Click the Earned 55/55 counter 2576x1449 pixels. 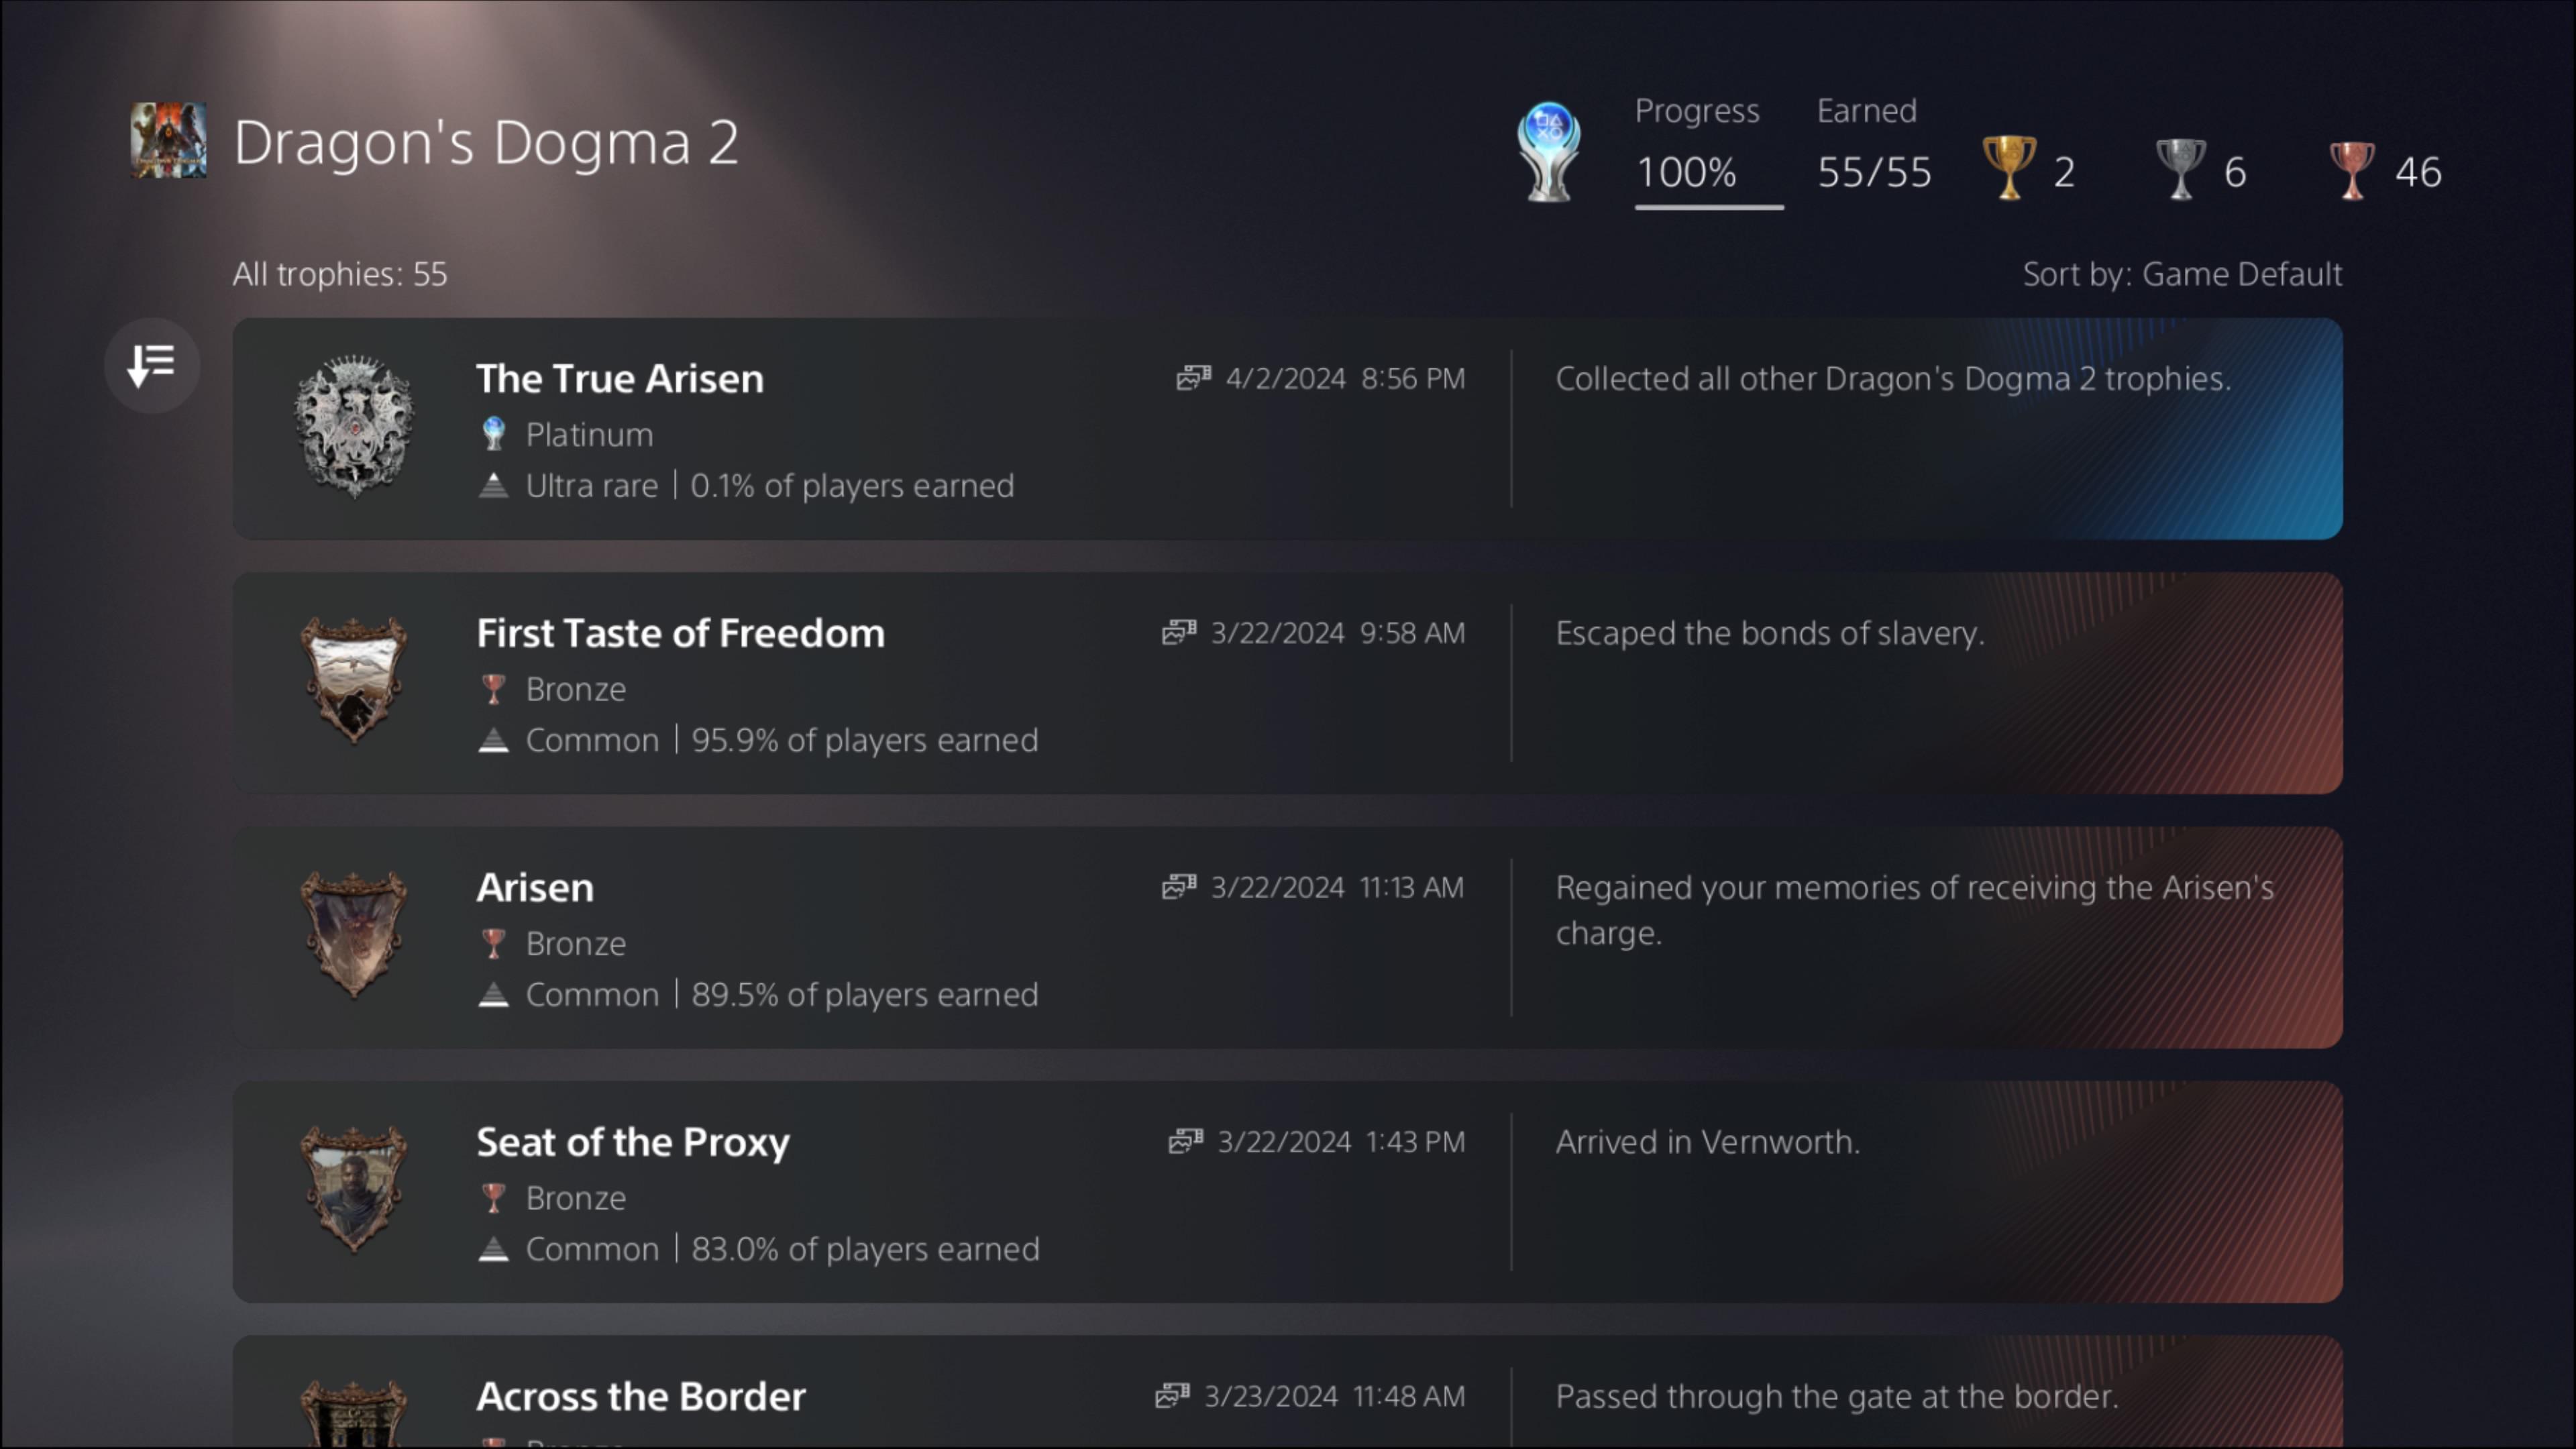click(1873, 172)
